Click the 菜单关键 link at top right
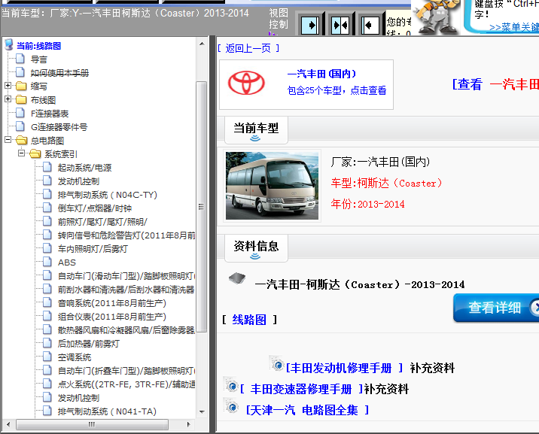The width and height of the screenshot is (539, 434). click(514, 28)
